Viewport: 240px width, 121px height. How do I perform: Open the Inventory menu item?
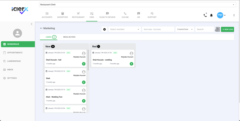(62, 15)
